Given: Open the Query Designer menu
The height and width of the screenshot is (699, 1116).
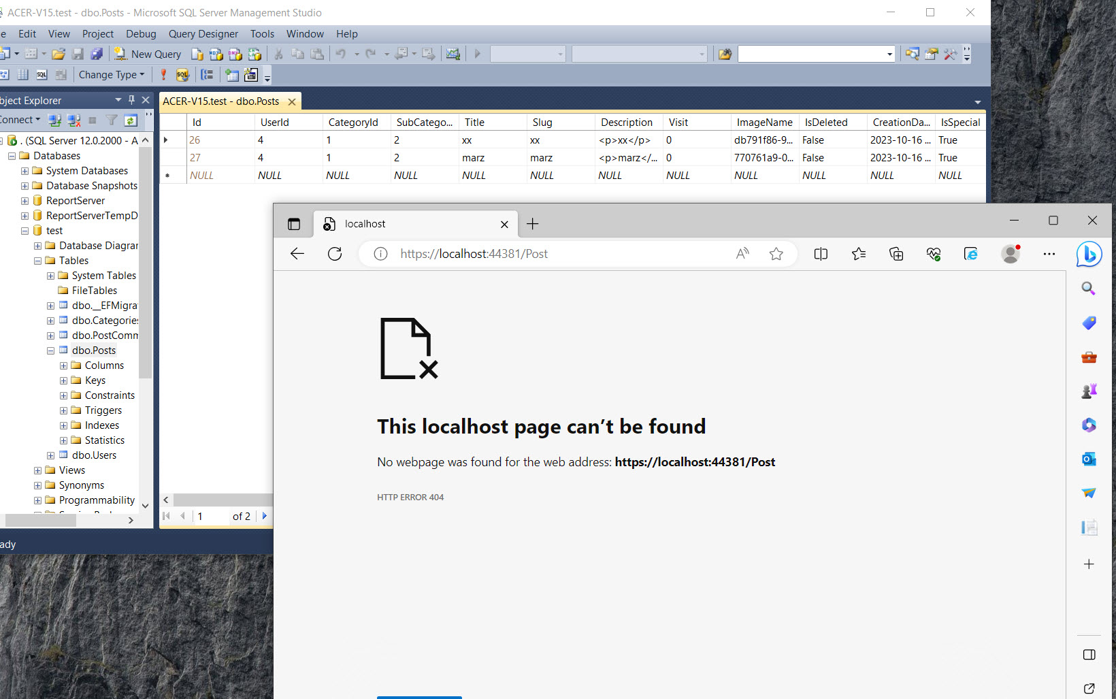Looking at the screenshot, I should tap(203, 34).
